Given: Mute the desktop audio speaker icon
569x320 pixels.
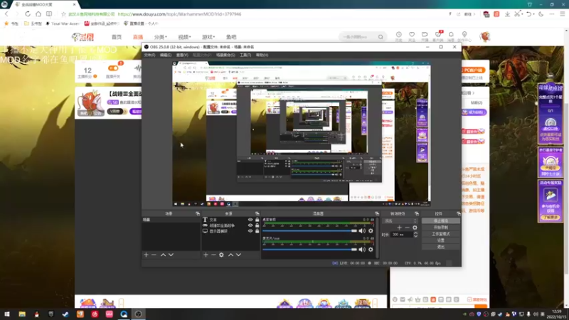Looking at the screenshot, I should pyautogui.click(x=362, y=230).
